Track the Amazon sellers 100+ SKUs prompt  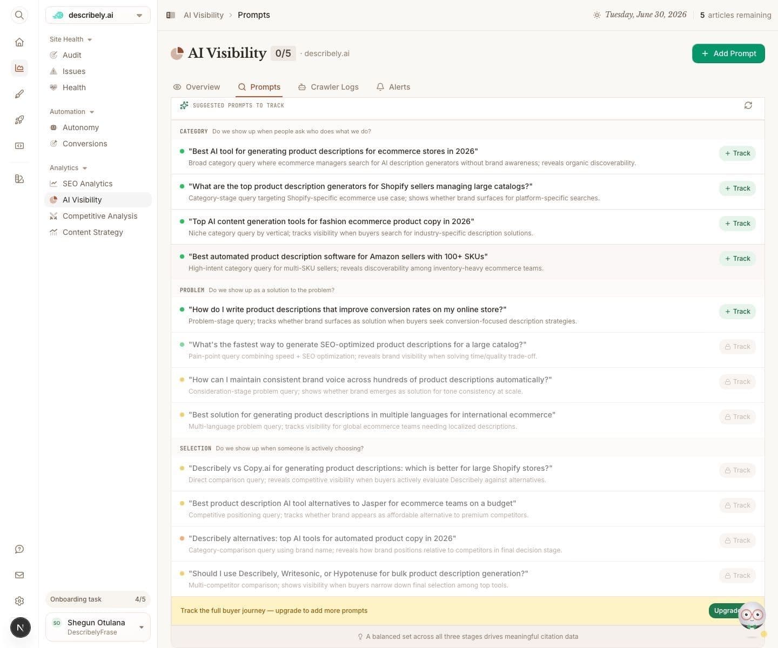pyautogui.click(x=737, y=259)
